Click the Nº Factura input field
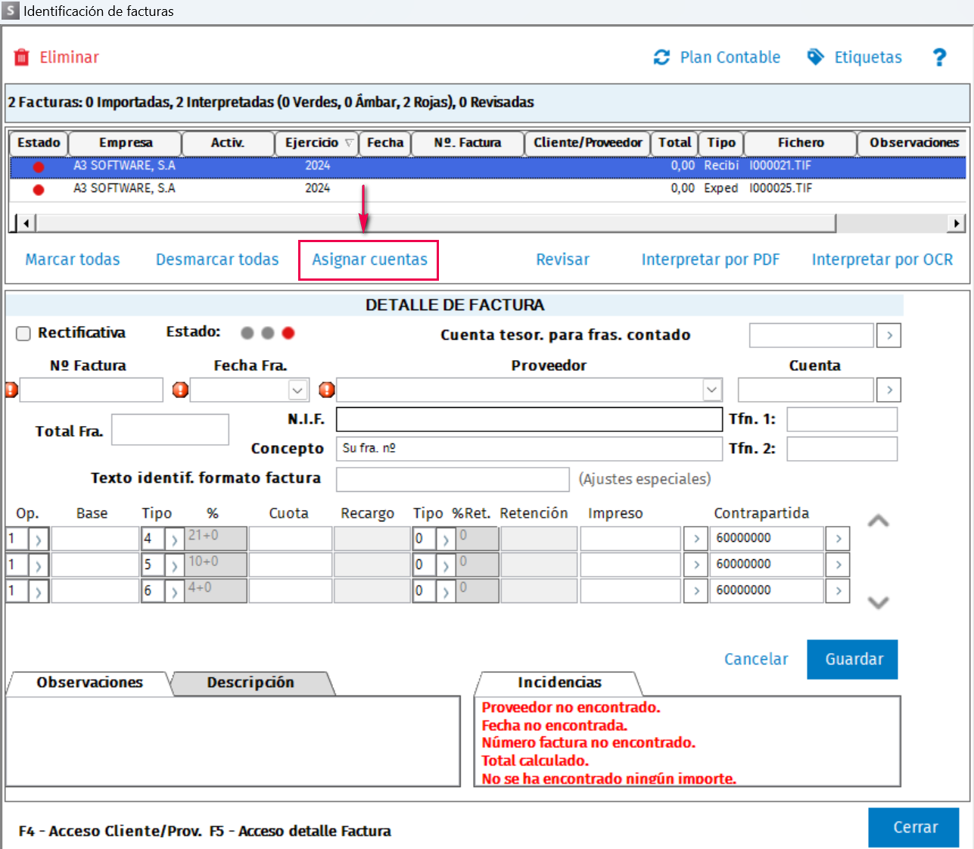Viewport: 974px width, 849px height. pyautogui.click(x=92, y=390)
